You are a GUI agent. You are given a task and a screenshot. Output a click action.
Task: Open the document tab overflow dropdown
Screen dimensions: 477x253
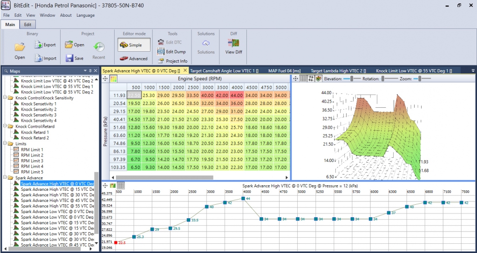[473, 71]
